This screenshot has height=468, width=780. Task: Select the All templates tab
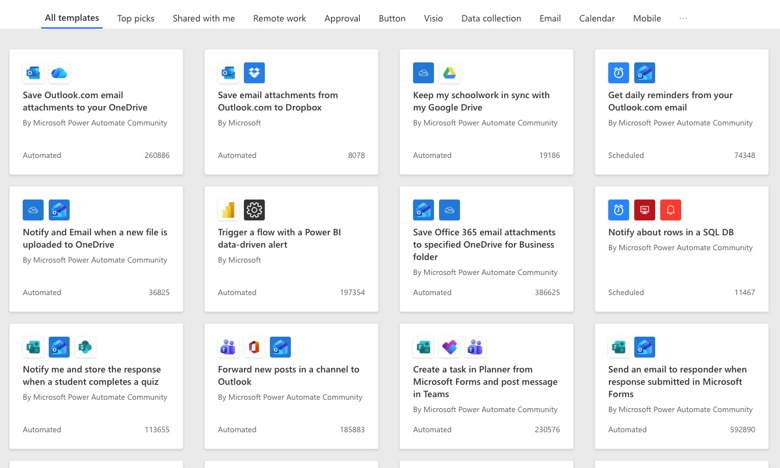pos(72,18)
